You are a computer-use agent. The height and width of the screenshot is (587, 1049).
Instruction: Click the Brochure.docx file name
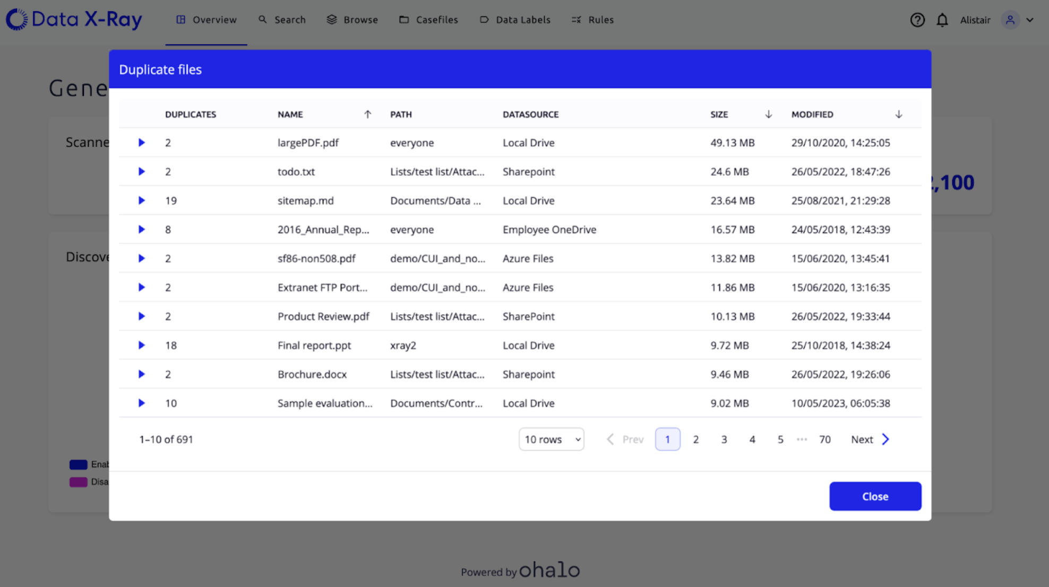312,374
